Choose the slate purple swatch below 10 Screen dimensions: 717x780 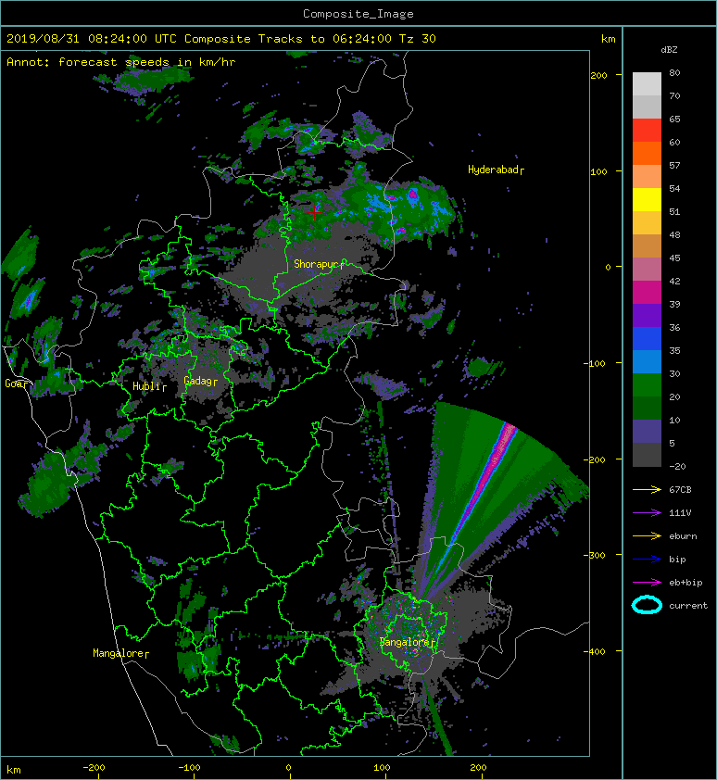coord(647,432)
